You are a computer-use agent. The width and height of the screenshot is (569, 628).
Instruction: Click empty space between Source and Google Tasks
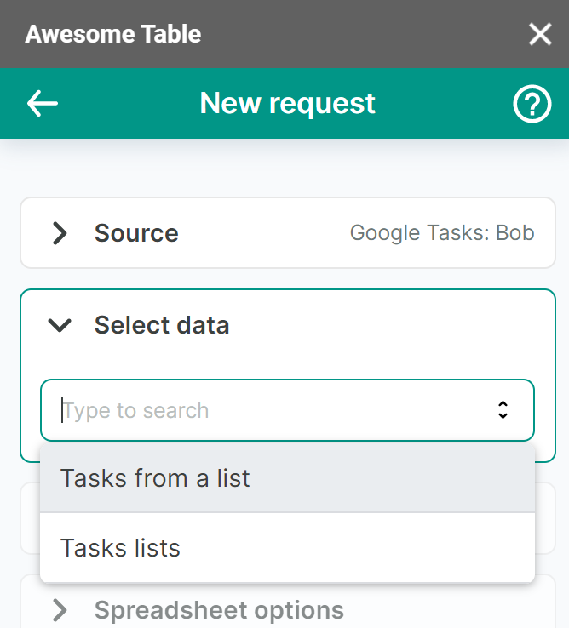point(264,233)
